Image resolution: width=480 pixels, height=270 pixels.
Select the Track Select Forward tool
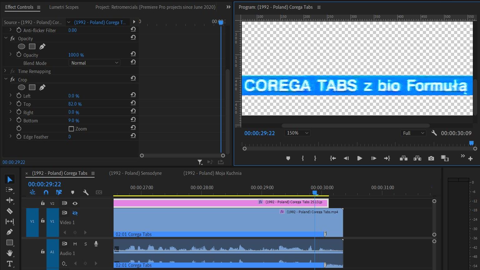tap(10, 190)
